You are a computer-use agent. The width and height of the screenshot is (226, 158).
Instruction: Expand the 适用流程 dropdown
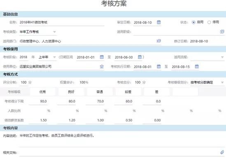tap(222, 57)
